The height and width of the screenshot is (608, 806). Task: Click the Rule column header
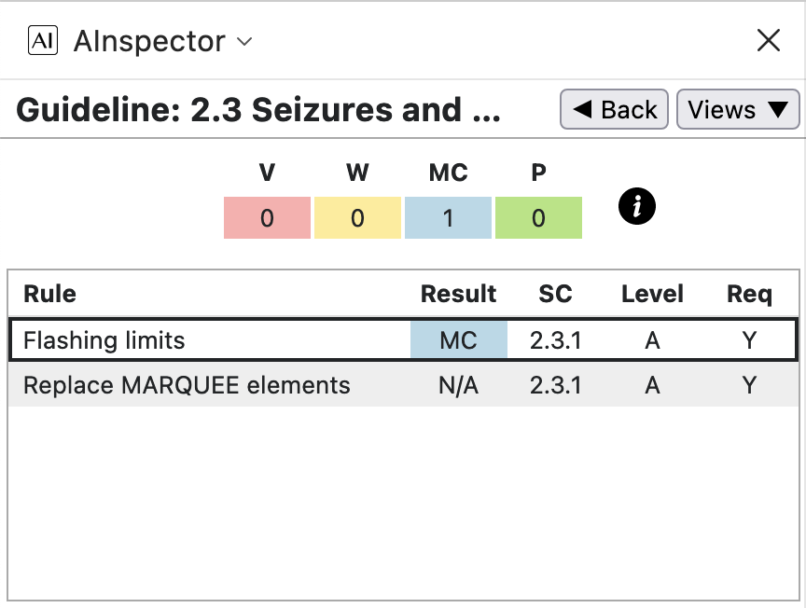[49, 295]
